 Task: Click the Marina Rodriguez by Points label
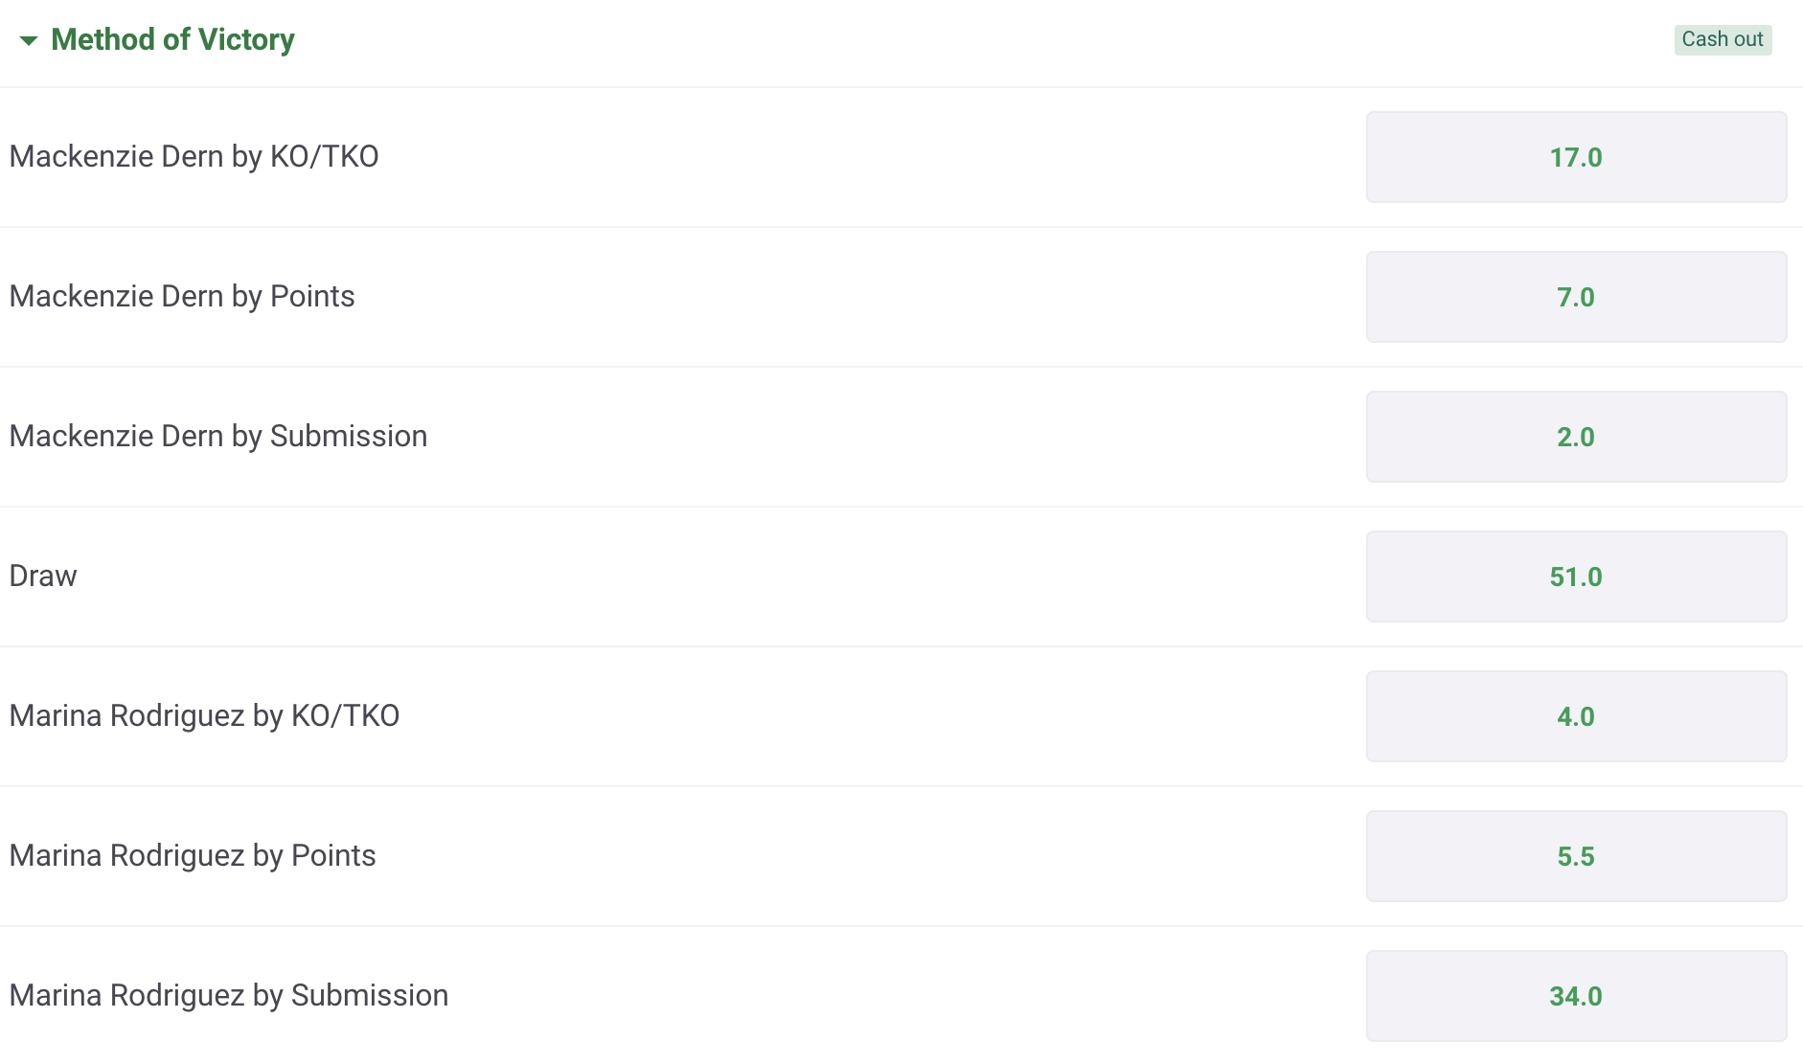click(193, 855)
